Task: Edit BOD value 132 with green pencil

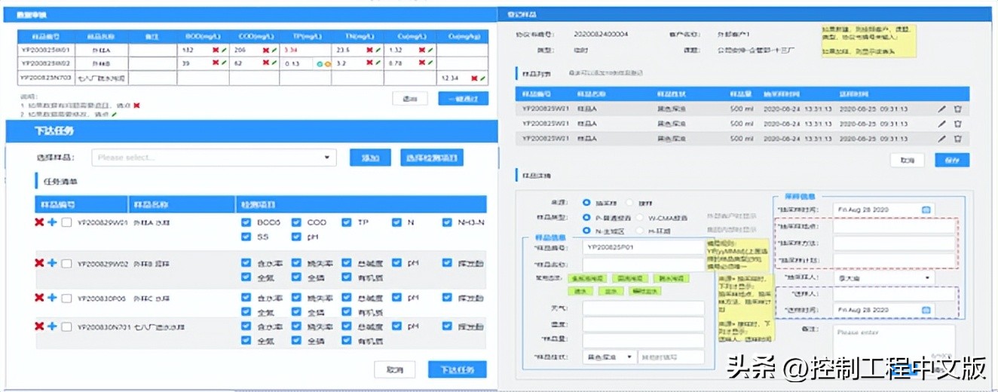Action: coord(224,50)
